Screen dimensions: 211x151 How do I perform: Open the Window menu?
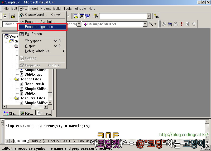80,9
